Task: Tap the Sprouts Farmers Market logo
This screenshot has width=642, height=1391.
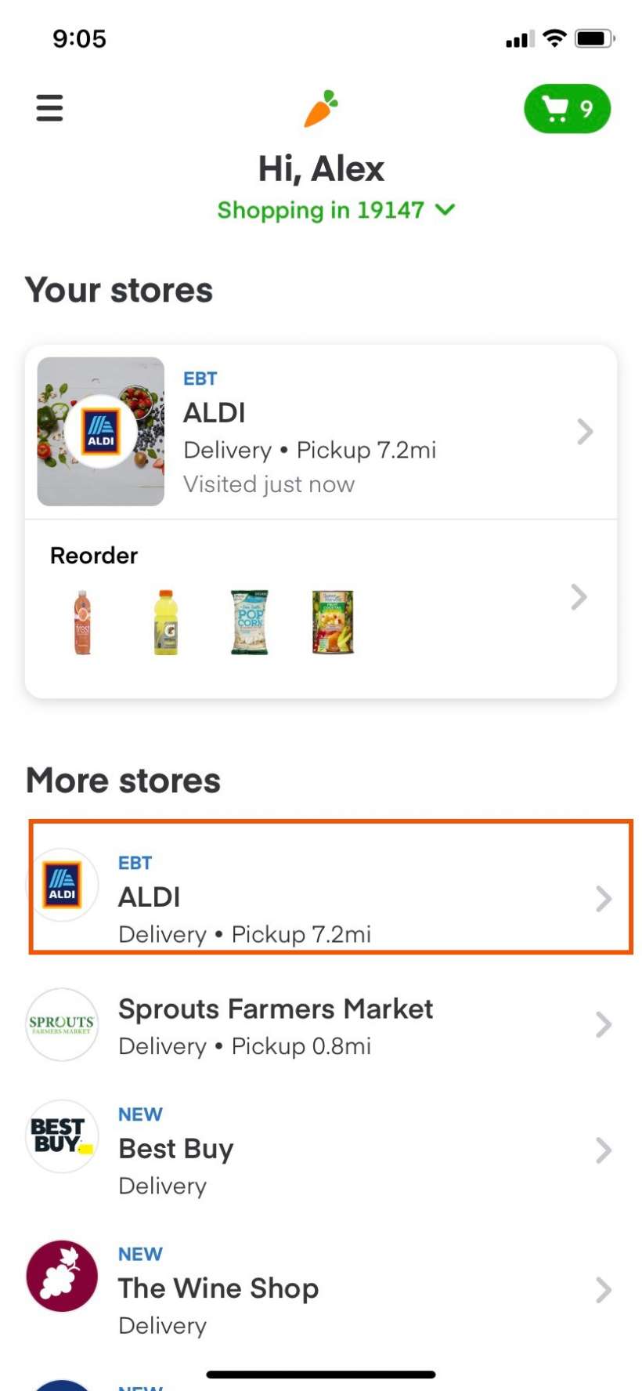Action: click(x=63, y=1024)
